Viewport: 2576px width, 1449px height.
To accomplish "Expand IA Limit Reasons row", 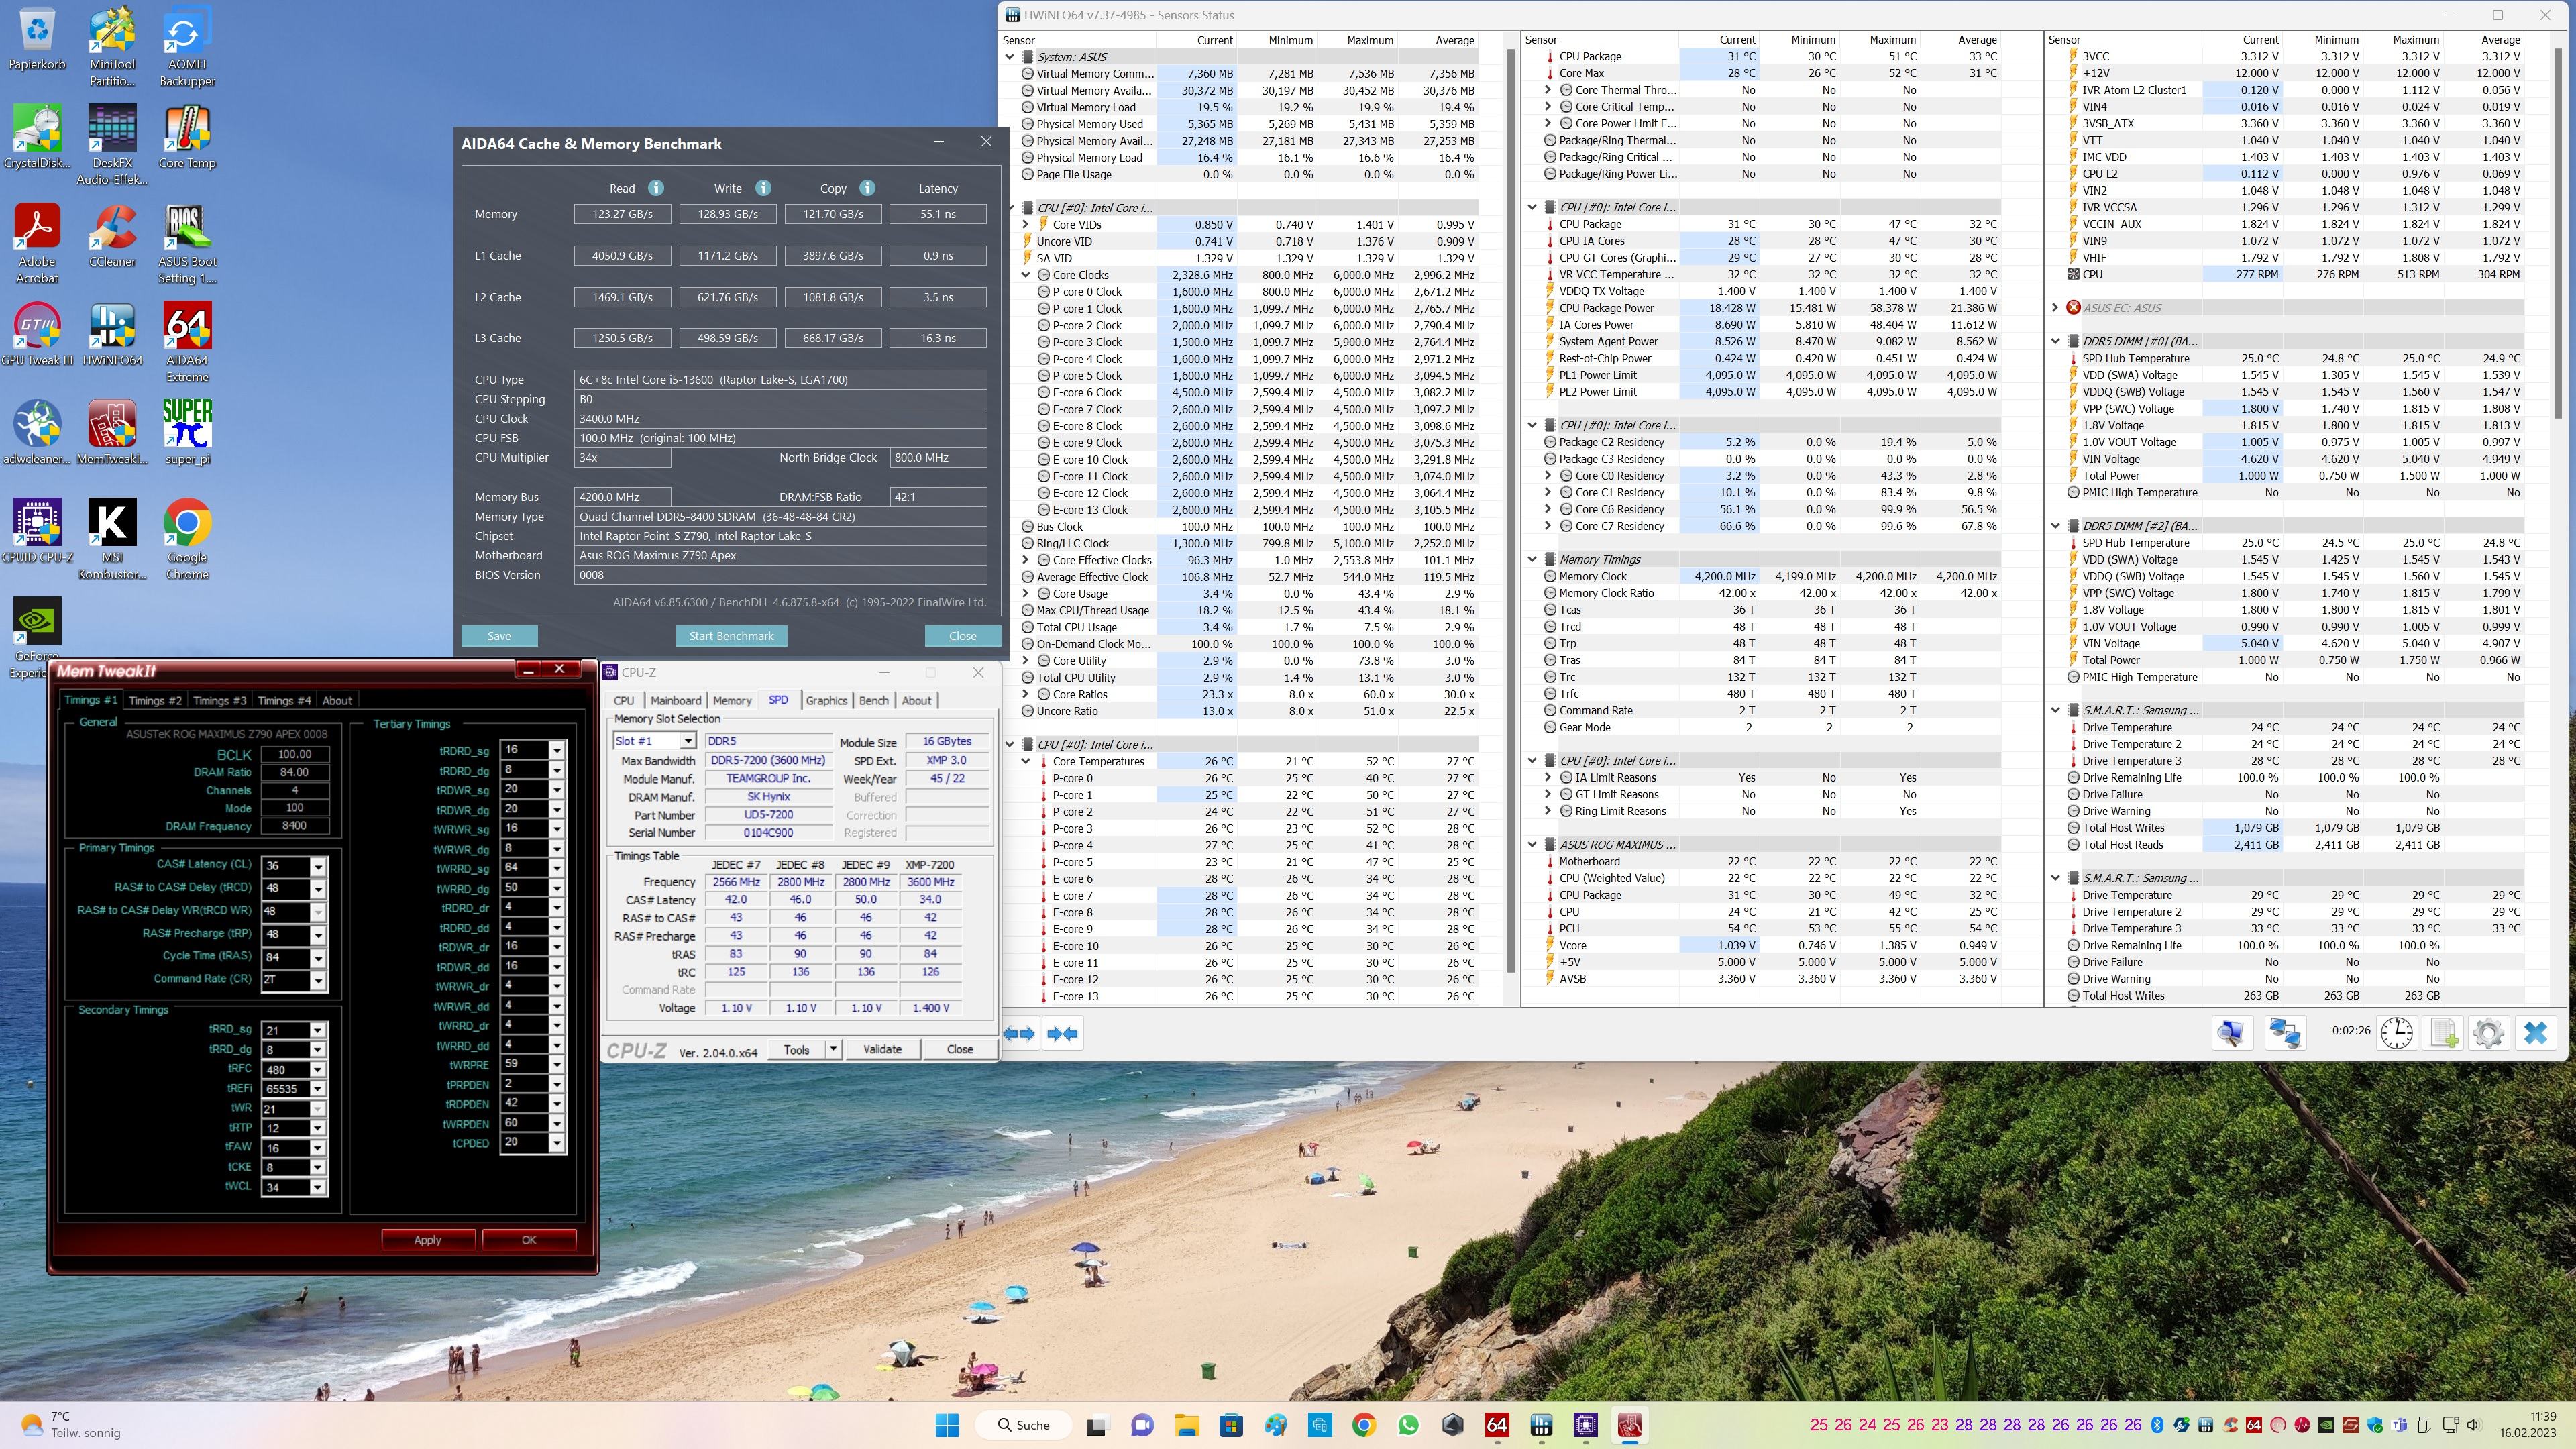I will pyautogui.click(x=1548, y=778).
